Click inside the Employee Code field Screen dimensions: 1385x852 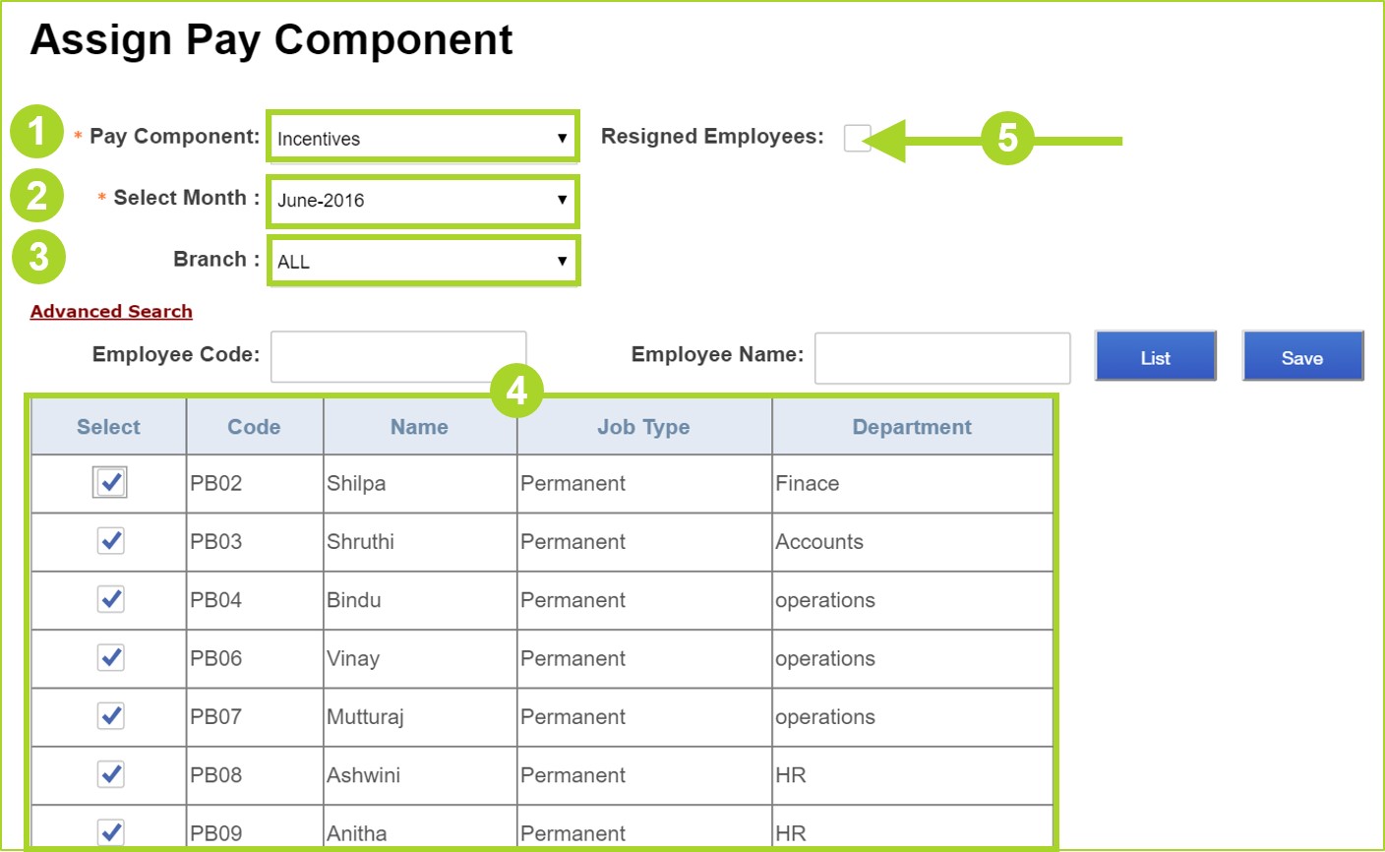point(397,356)
